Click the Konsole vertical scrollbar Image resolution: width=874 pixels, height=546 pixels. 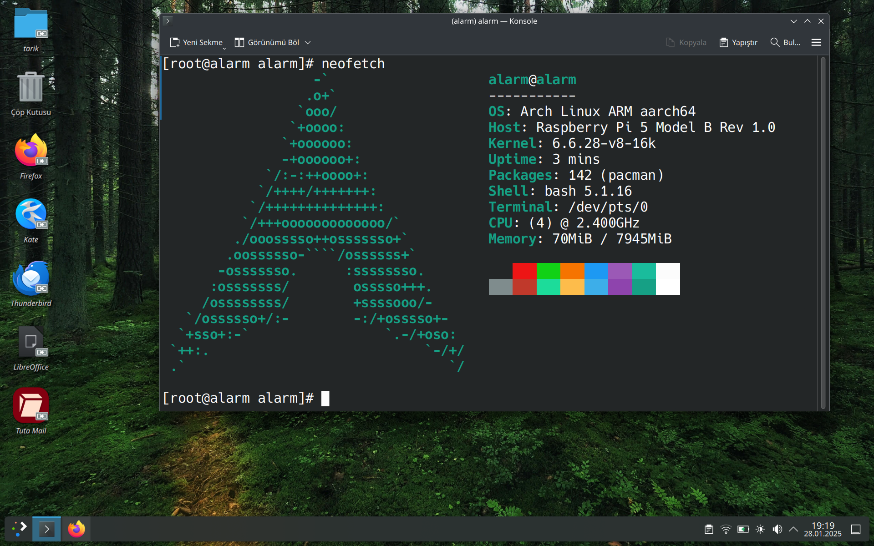point(823,233)
